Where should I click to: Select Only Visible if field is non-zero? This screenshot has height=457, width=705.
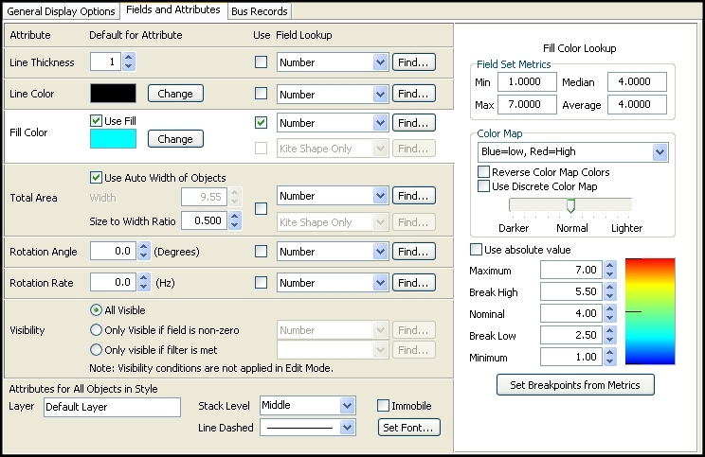coord(96,330)
